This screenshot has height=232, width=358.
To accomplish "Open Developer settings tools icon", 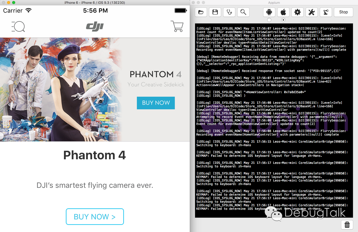I will tap(312, 12).
